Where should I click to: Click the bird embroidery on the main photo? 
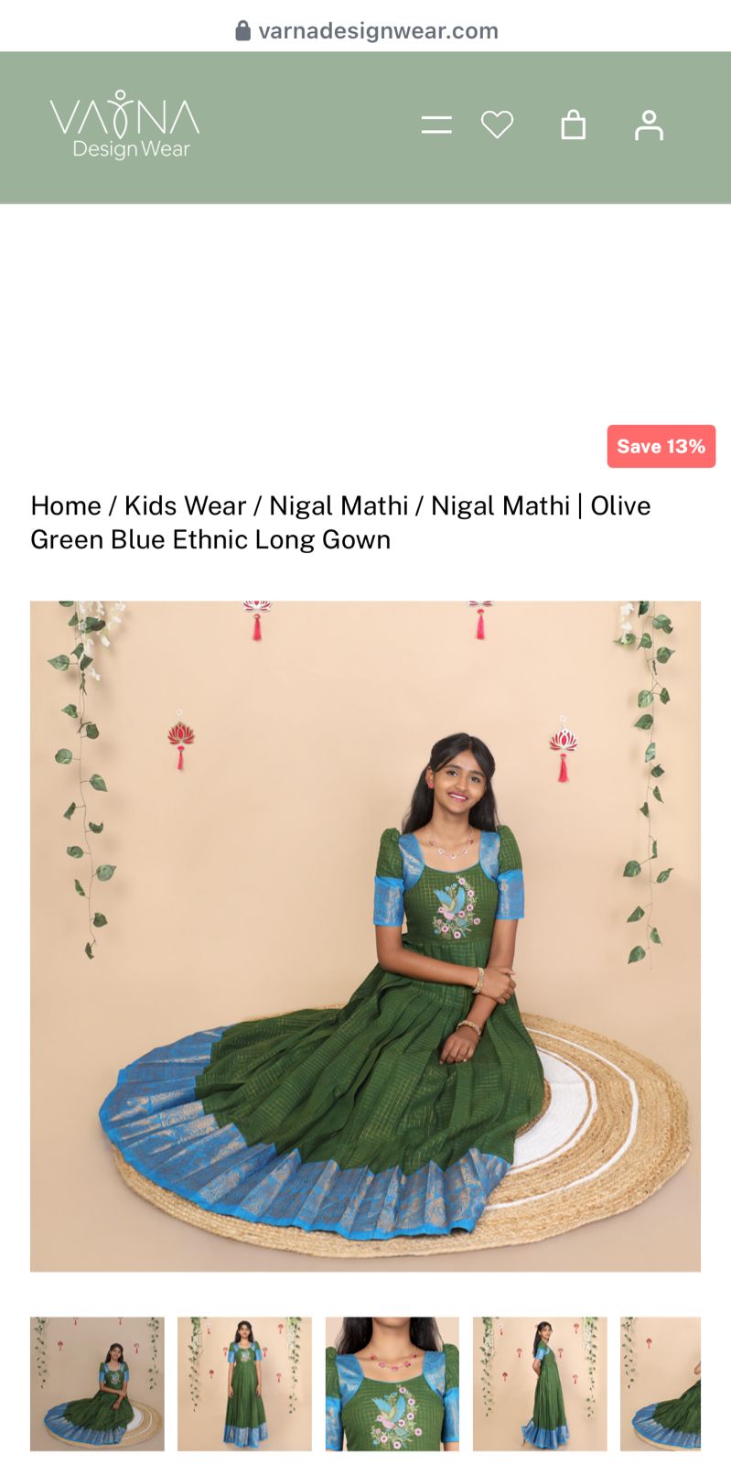click(457, 907)
